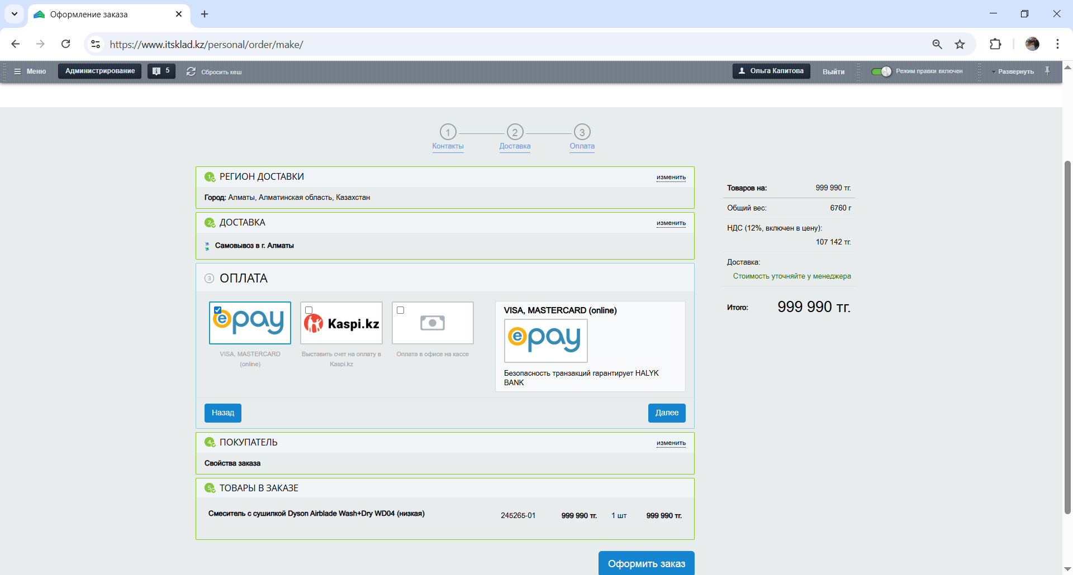Open Chrome's three-dot menu
1073x575 pixels.
pos(1057,44)
